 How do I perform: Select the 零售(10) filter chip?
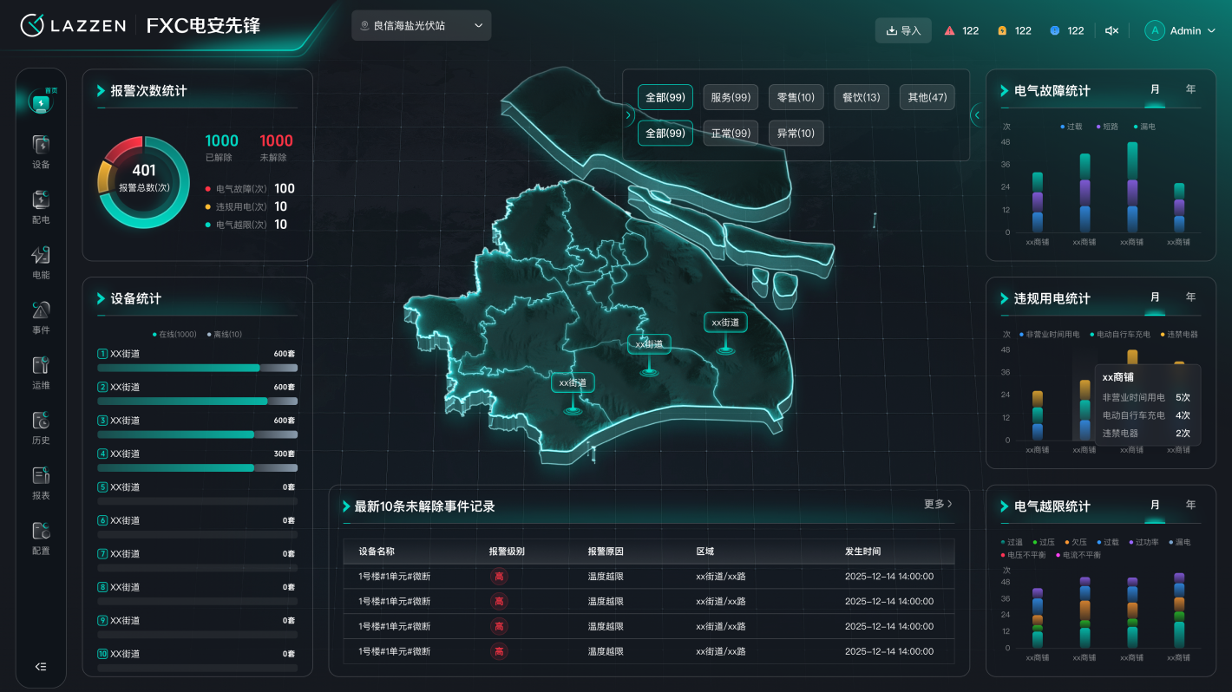[796, 97]
